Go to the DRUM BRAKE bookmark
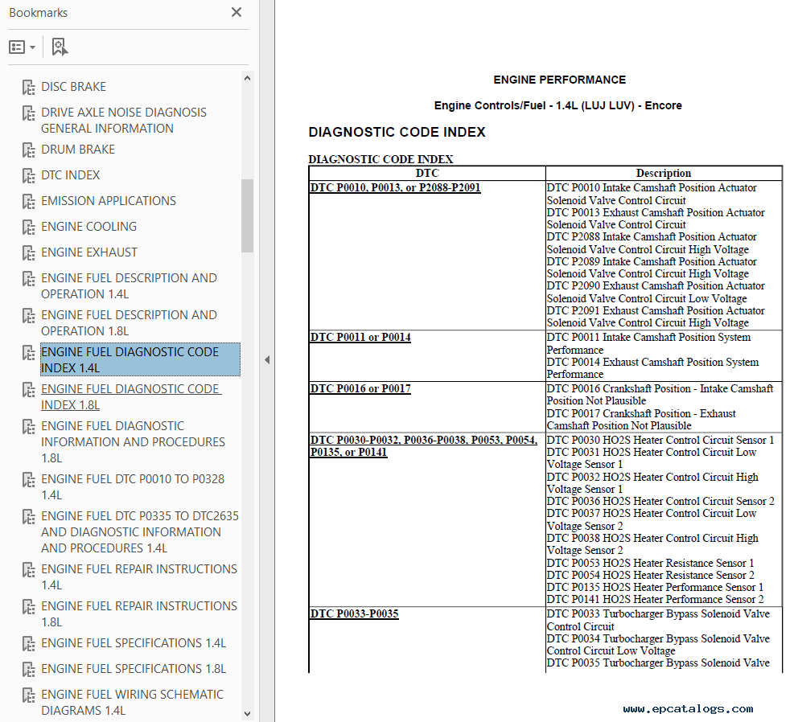 pos(78,150)
